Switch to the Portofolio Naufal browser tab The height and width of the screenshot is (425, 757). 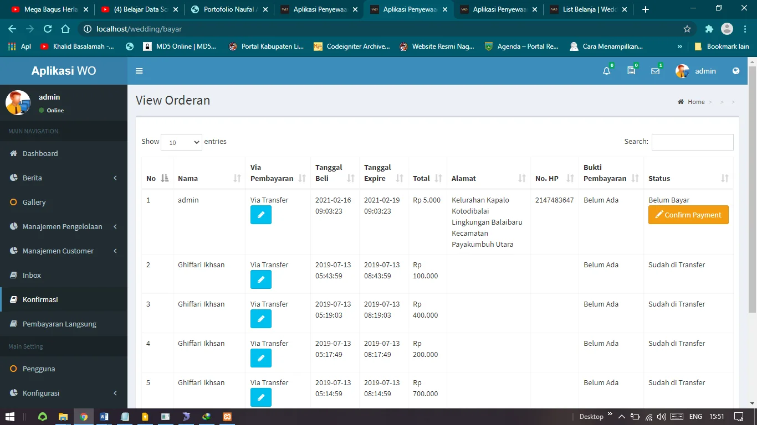[x=228, y=9]
